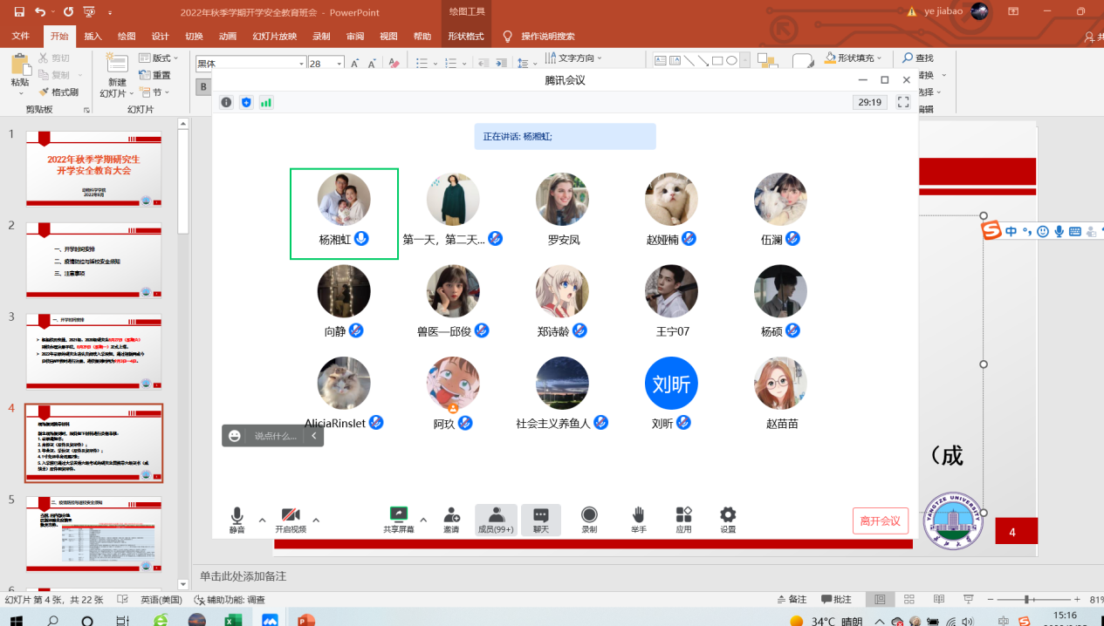Click the zoom slider in the status bar

click(x=1026, y=600)
